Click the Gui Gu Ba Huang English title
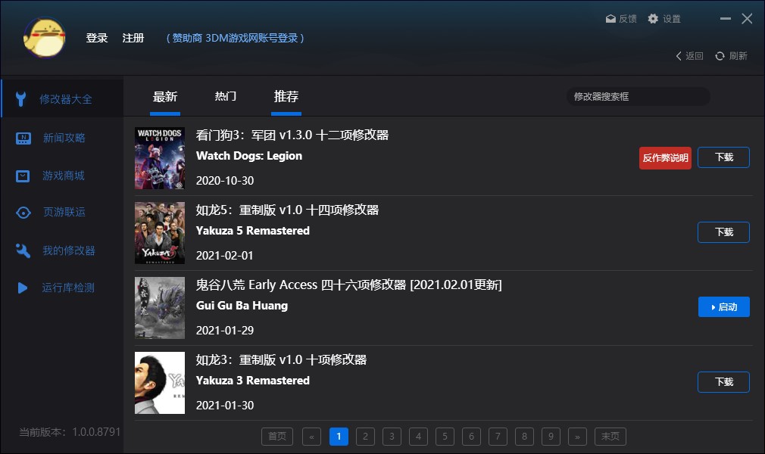765x454 pixels. (x=242, y=306)
